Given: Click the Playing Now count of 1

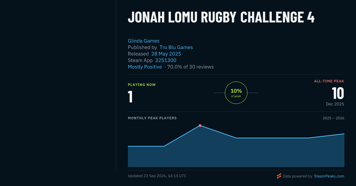Looking at the screenshot, I should pos(130,97).
